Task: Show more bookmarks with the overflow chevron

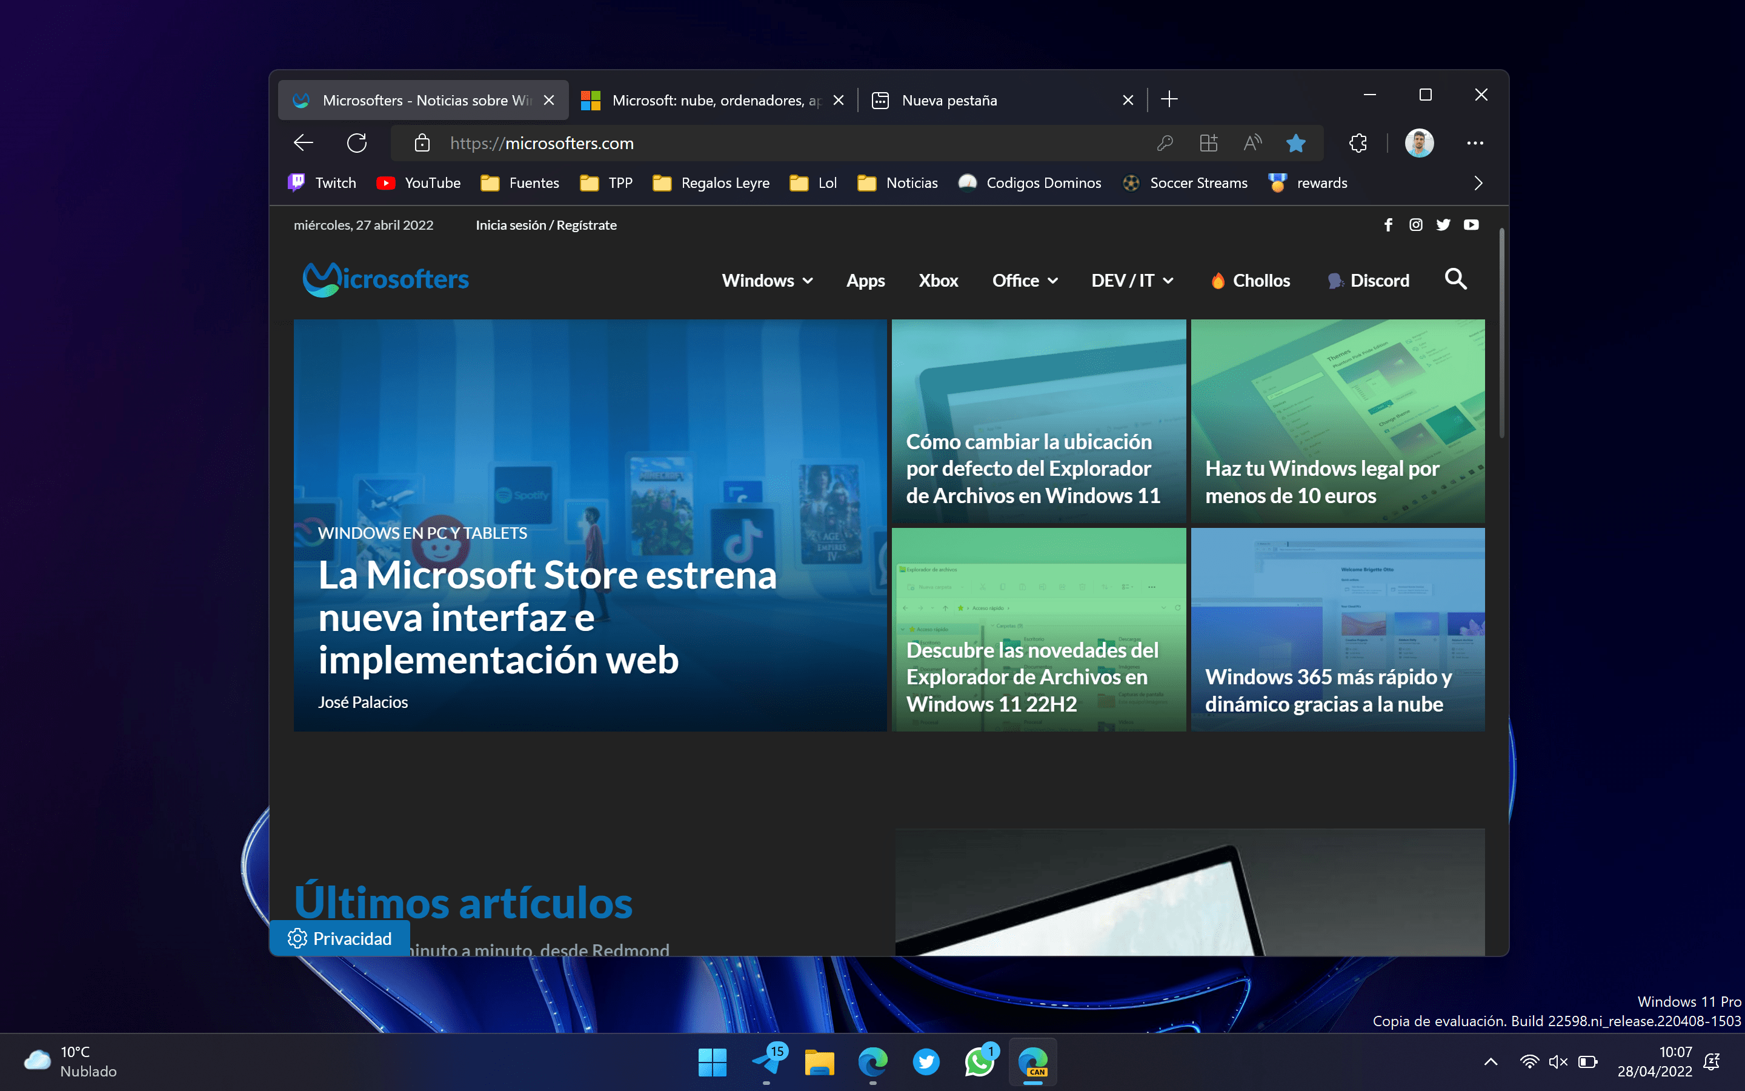Action: pos(1478,183)
